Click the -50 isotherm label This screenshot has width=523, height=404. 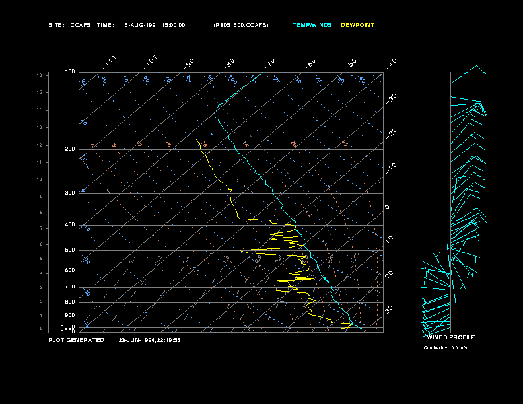click(351, 63)
